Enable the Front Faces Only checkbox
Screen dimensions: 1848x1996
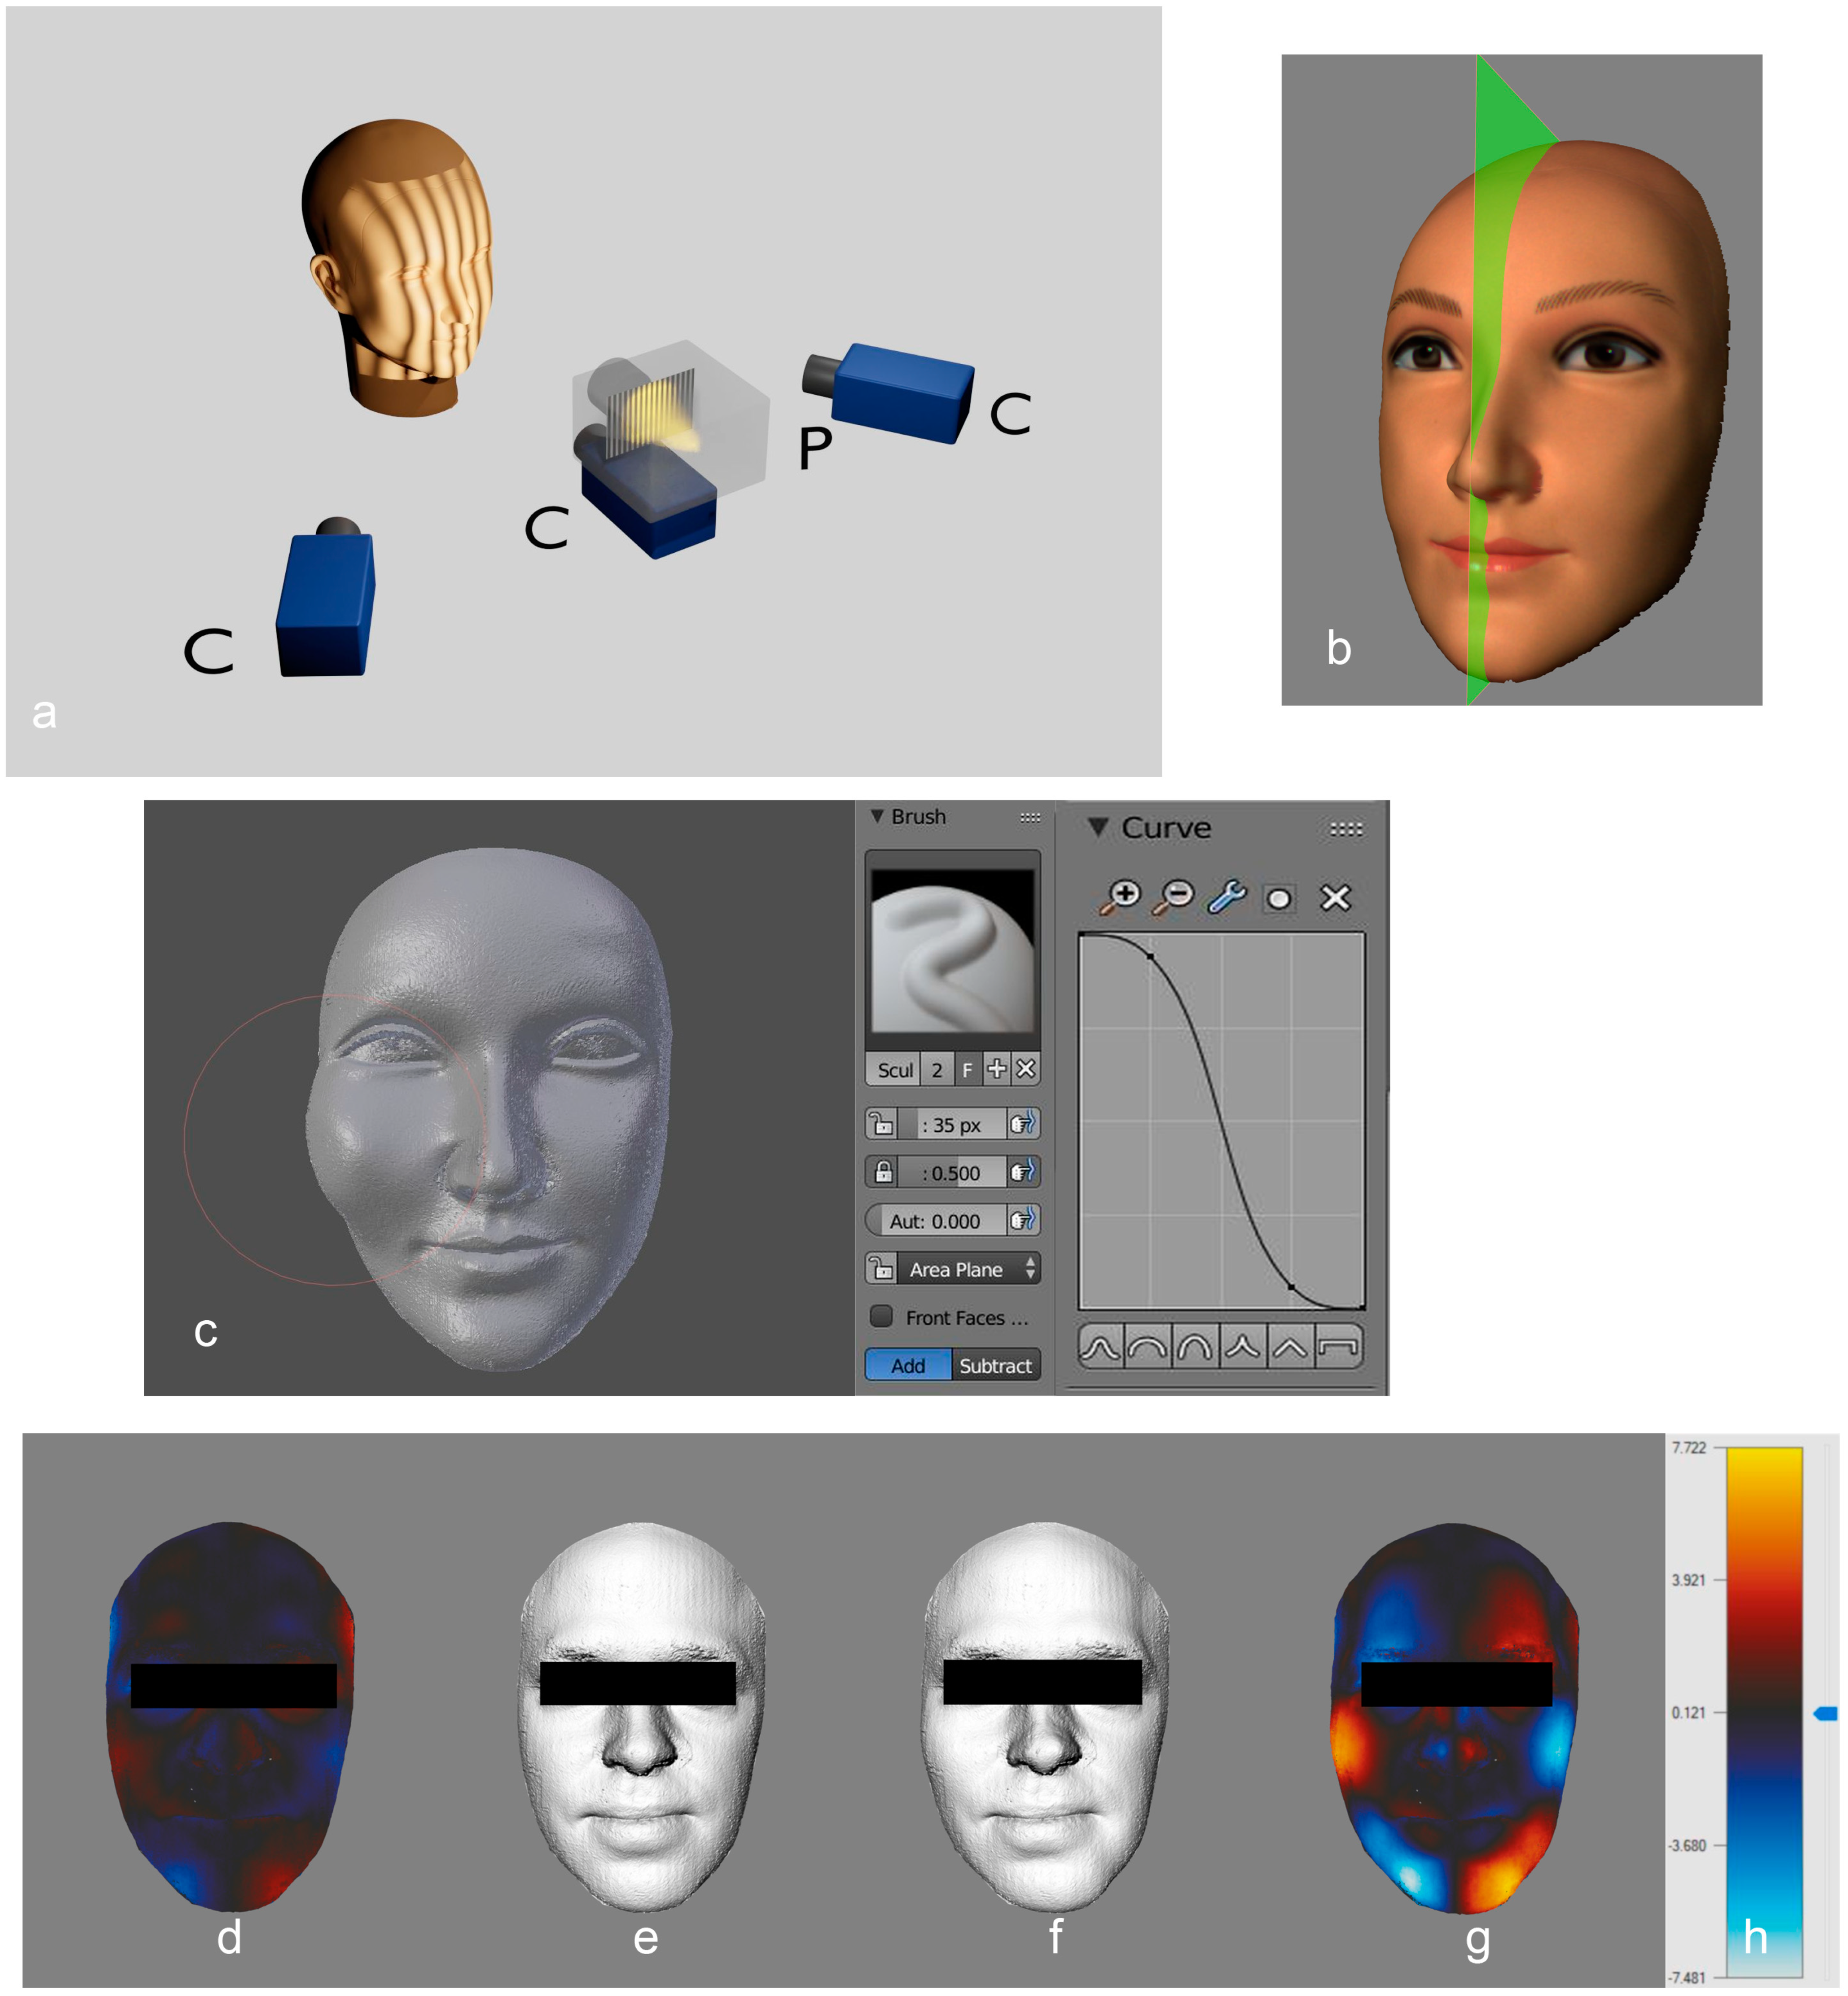coord(881,1316)
